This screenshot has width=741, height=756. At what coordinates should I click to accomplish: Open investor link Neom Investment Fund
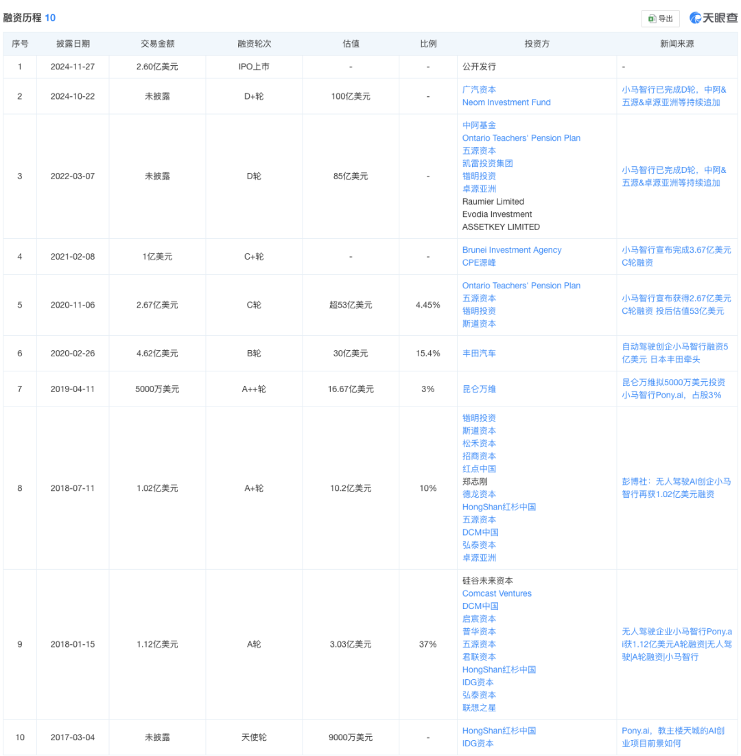pos(506,102)
